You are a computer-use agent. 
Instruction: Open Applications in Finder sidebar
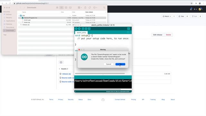coord(9,21)
